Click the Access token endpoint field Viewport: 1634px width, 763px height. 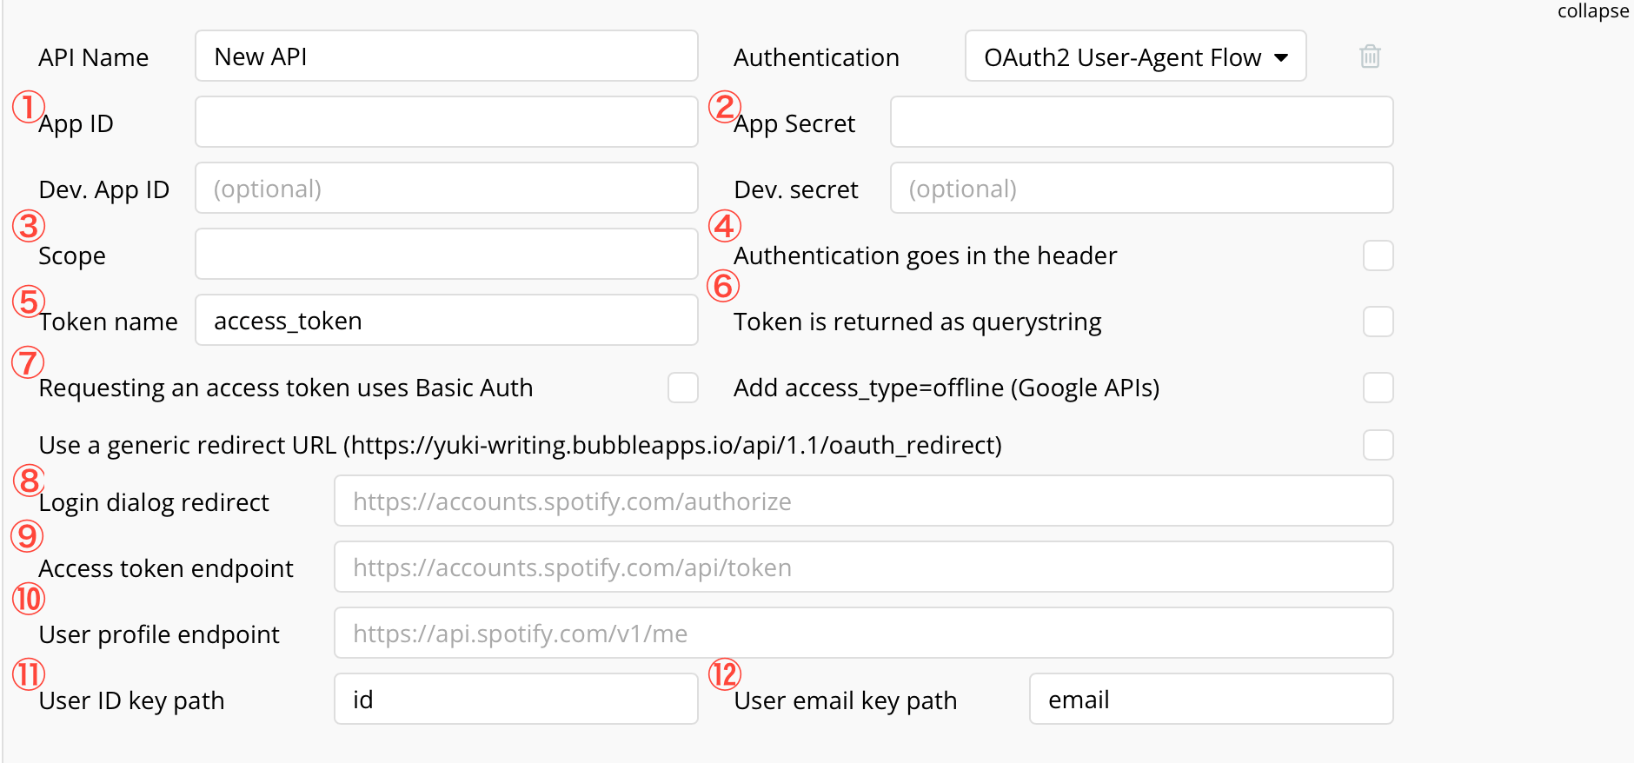click(x=863, y=567)
